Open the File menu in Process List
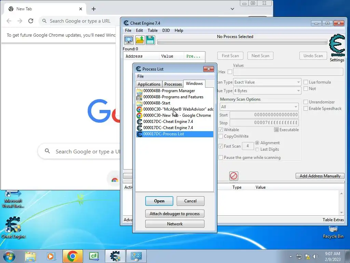Viewport: 350px width, 263px height. 140,76
